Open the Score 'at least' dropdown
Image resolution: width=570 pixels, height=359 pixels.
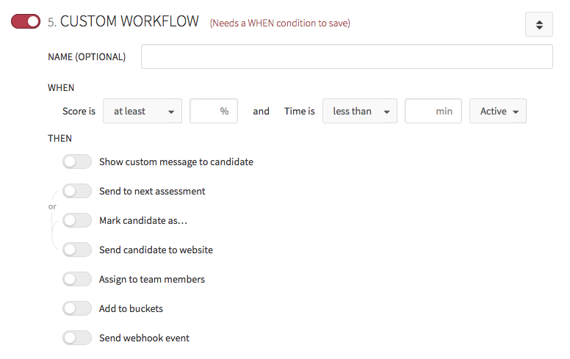(x=142, y=111)
